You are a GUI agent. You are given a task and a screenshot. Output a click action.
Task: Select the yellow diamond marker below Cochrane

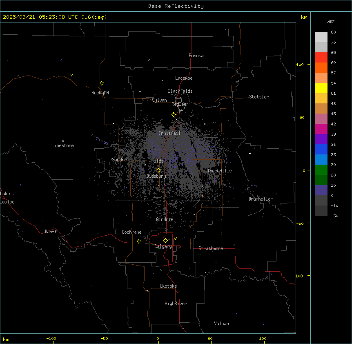point(139,241)
